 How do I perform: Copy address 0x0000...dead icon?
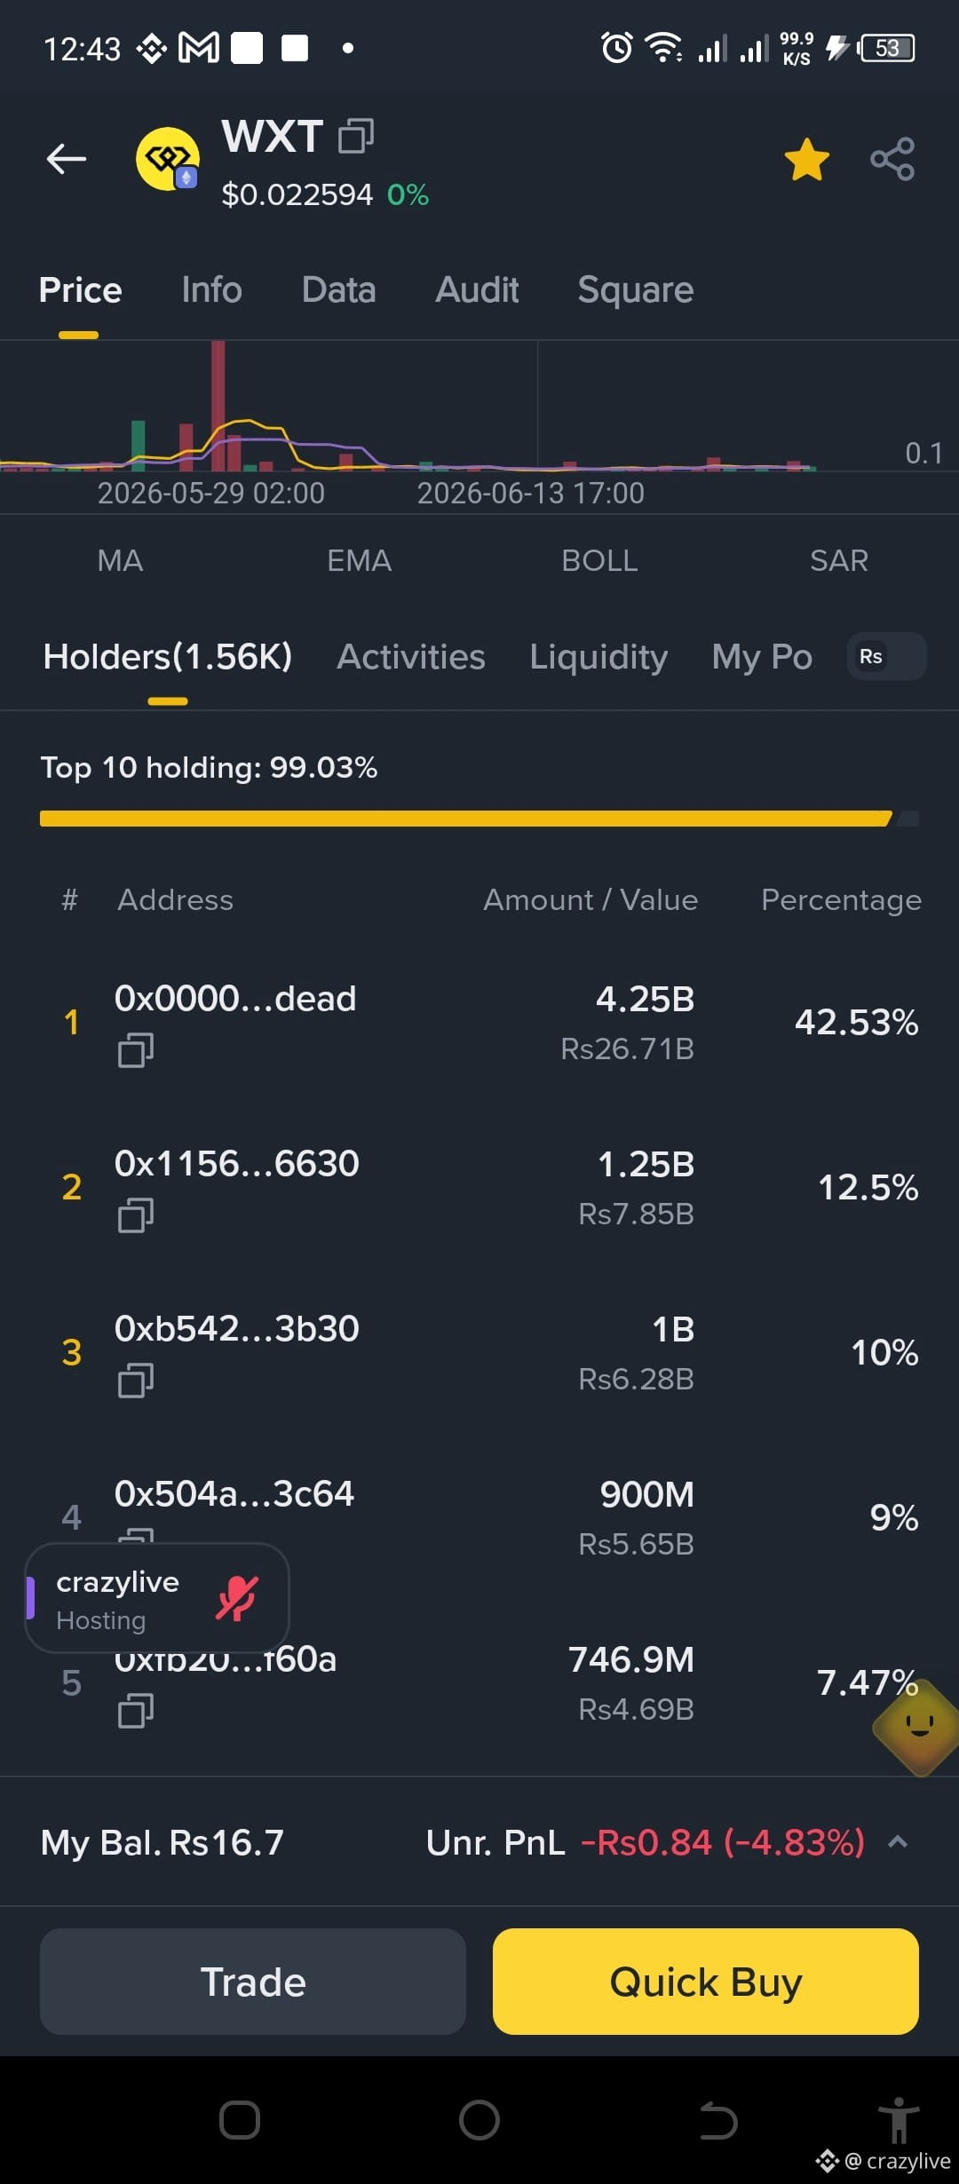136,1049
